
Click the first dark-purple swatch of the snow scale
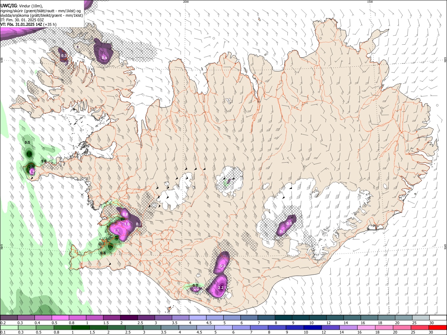[x=9, y=318]
